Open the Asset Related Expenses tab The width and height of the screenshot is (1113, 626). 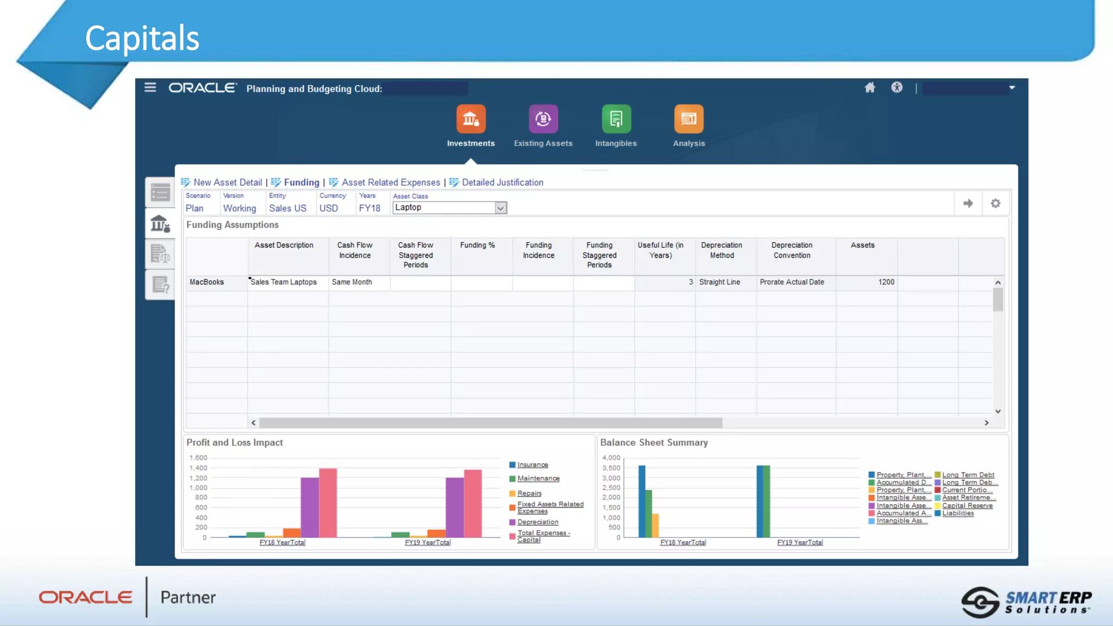[x=390, y=183]
